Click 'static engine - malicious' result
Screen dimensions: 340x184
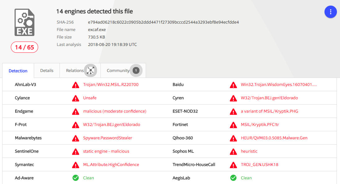tap(106, 151)
